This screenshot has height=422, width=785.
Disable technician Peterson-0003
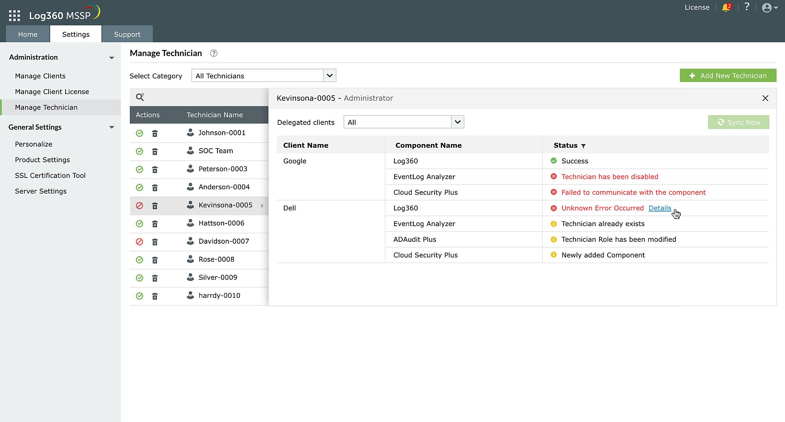pos(139,169)
